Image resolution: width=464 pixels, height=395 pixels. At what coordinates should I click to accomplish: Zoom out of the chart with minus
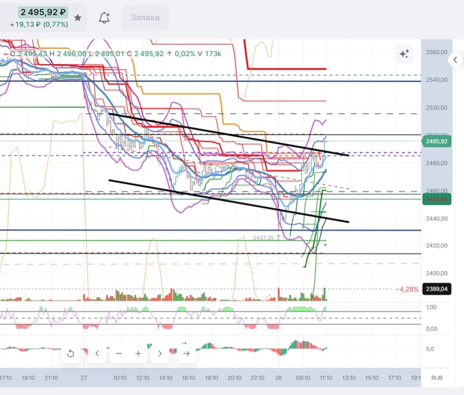(x=119, y=353)
